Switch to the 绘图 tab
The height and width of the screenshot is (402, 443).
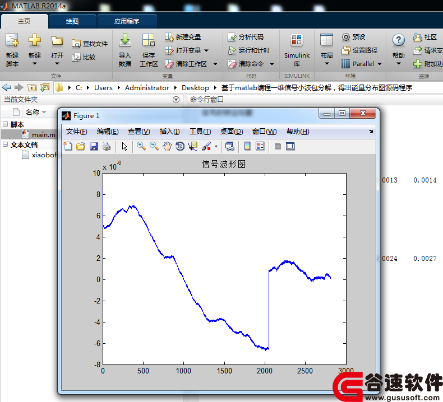pos(72,21)
